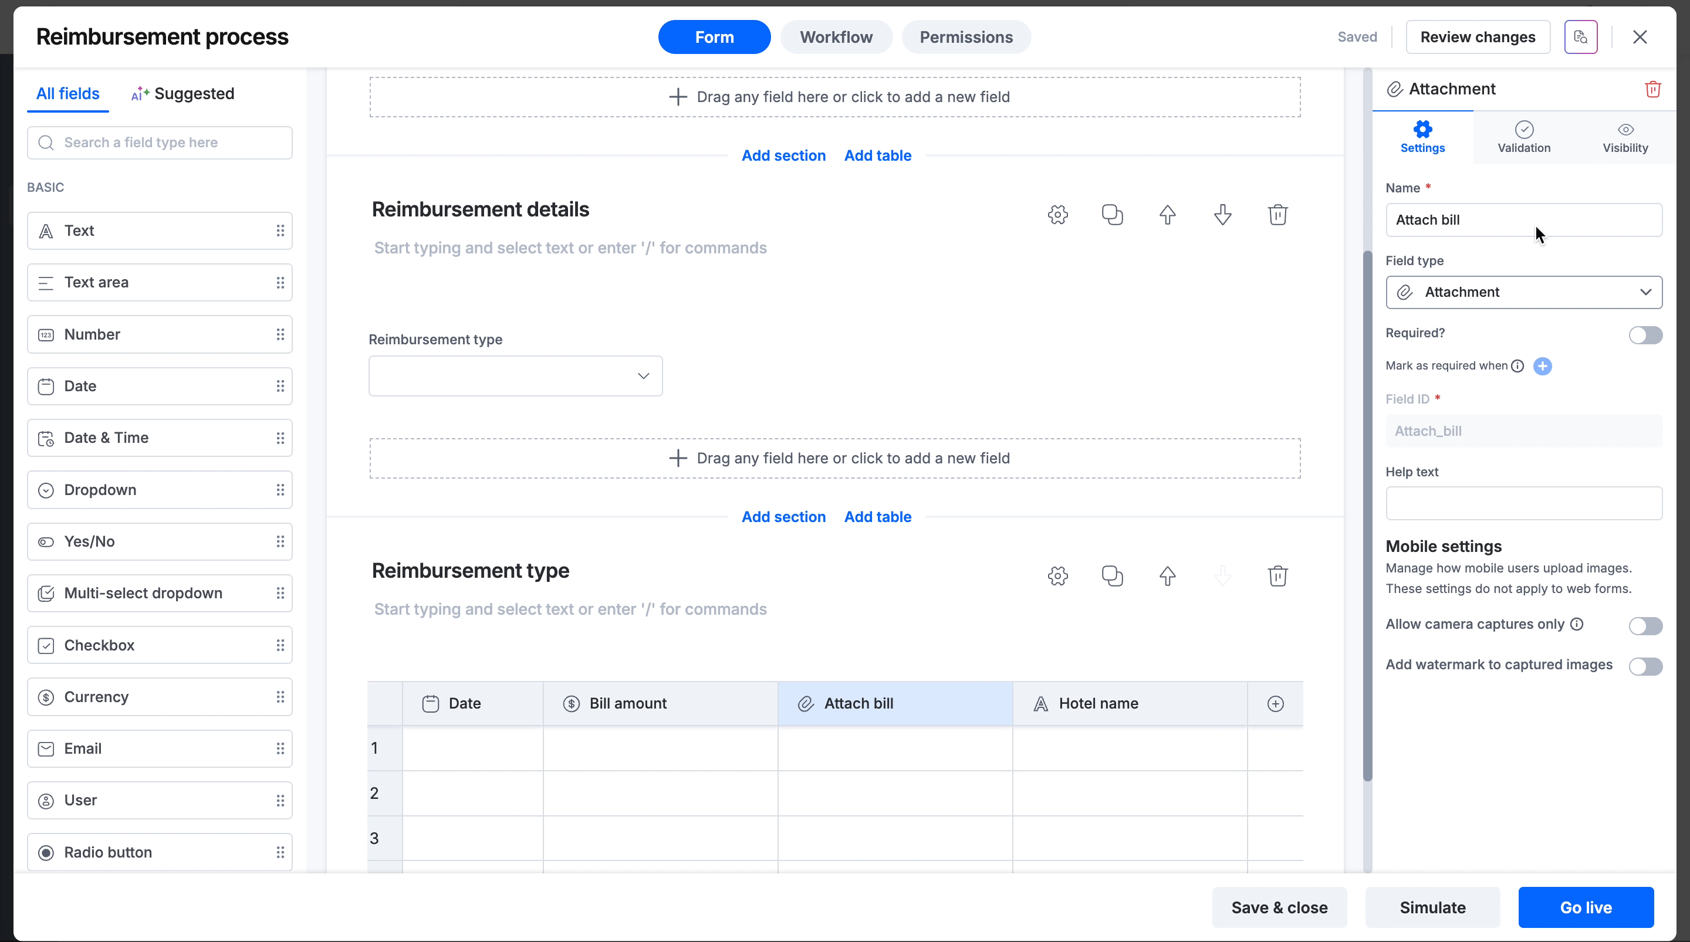Add a 'Mark as required when' condition

(1542, 366)
